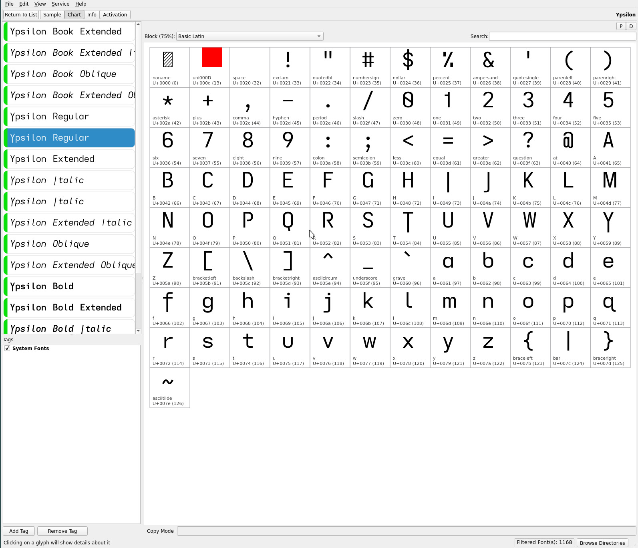Select the percent glyph
Viewport: 638px width, 548px height.
[x=450, y=67]
